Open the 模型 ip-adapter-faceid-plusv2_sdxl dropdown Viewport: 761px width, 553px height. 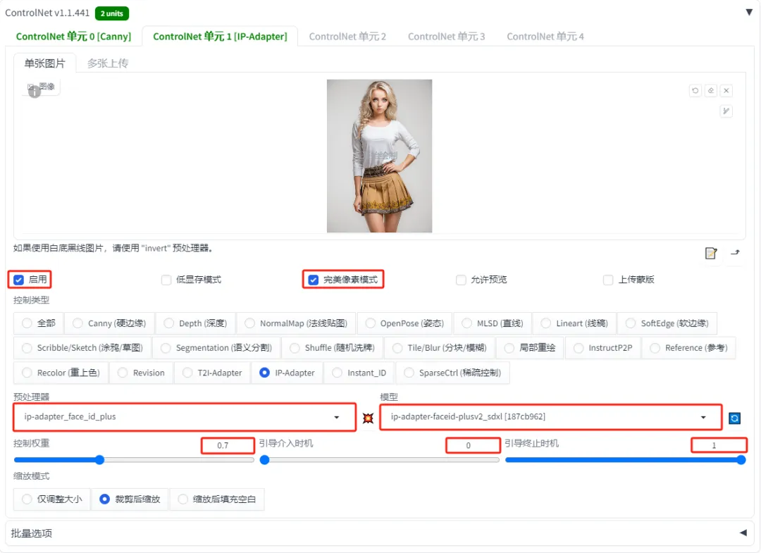click(x=550, y=417)
